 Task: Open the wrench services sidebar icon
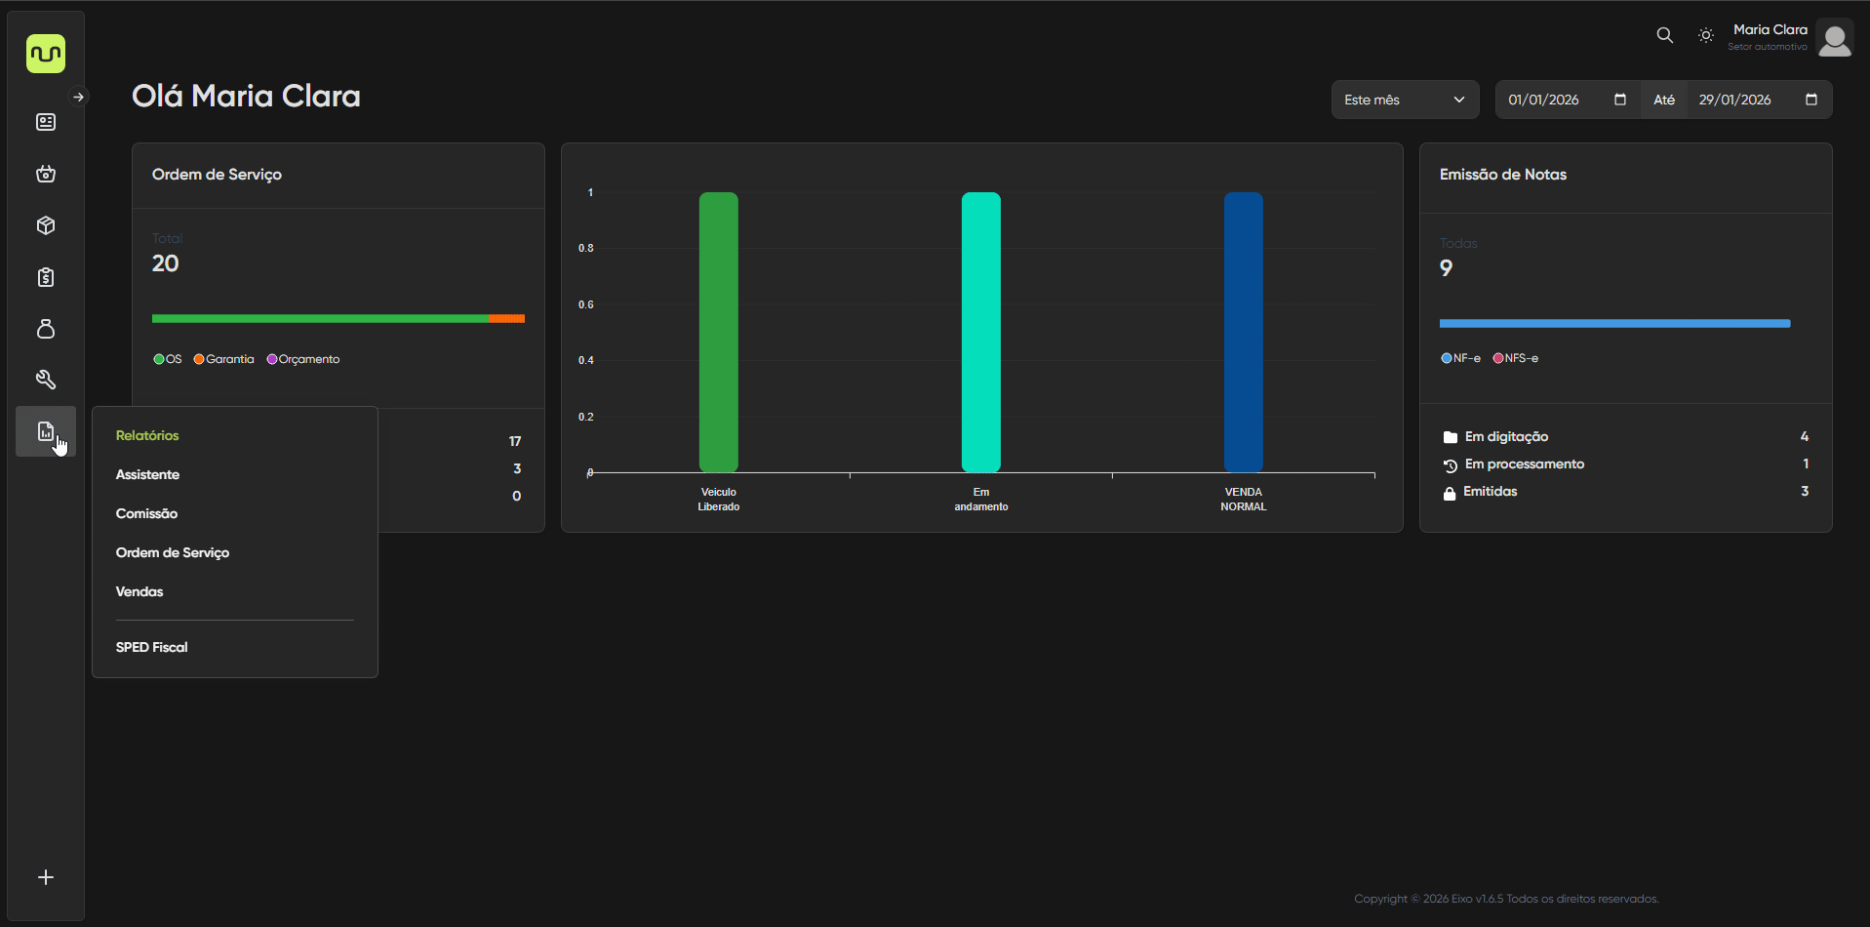(x=46, y=380)
